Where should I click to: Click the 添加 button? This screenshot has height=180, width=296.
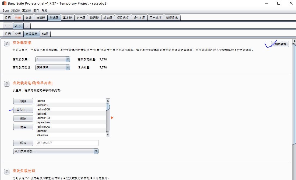coord(23,143)
